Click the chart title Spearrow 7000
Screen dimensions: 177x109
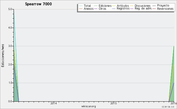38,4
